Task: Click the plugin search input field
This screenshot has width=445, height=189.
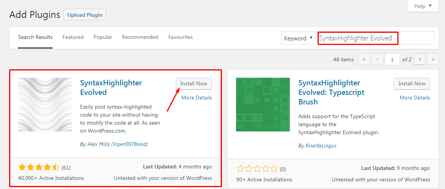Action: pyautogui.click(x=376, y=38)
